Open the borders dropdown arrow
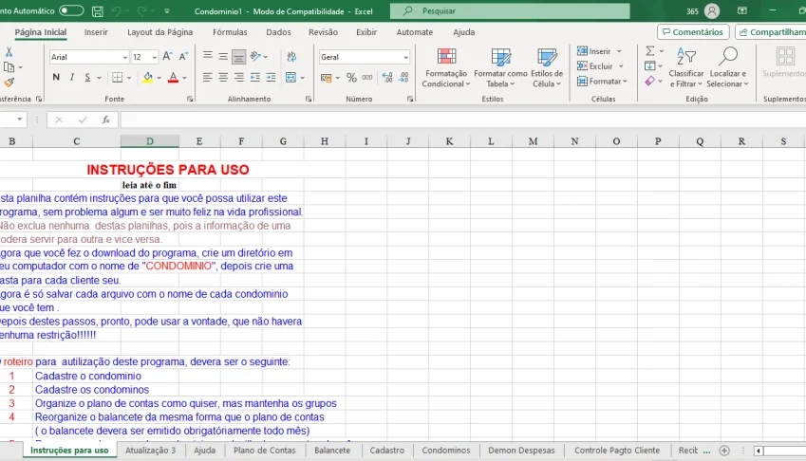 pos(129,78)
